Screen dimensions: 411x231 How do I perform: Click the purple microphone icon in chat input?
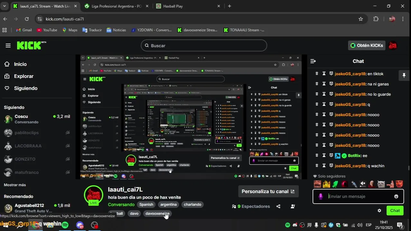point(320,196)
